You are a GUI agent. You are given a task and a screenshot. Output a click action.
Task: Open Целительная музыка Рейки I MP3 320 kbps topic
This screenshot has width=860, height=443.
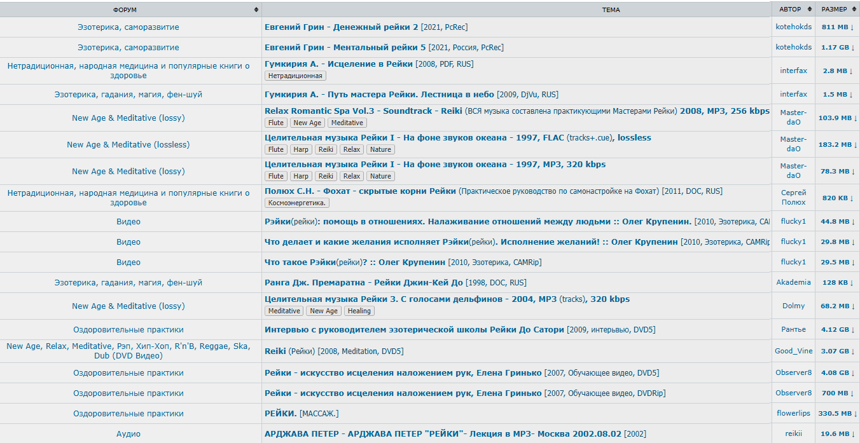pos(435,164)
